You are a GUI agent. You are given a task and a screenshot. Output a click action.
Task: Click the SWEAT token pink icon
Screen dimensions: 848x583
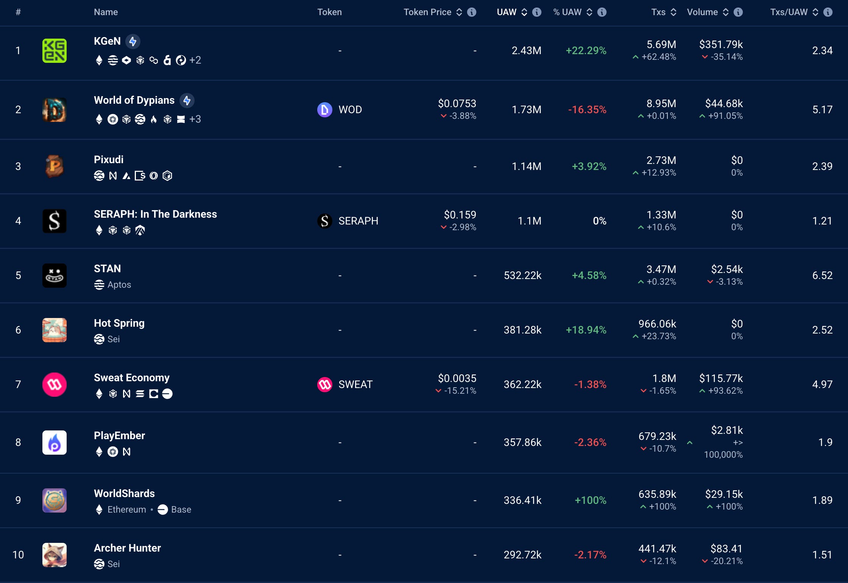tap(324, 385)
